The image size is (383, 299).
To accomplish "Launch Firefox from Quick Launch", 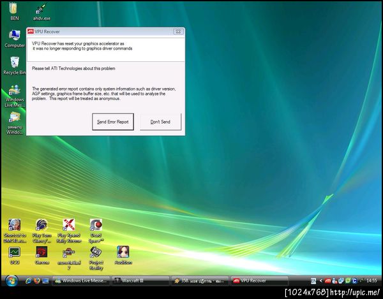I will pos(37,281).
